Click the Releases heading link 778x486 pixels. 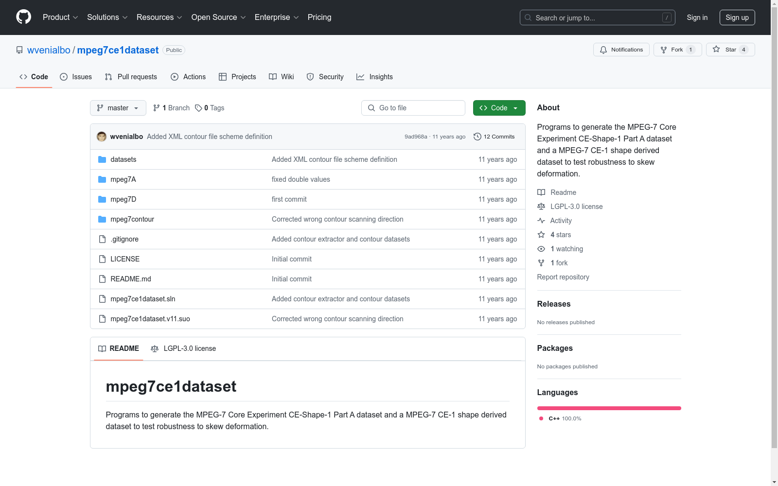[x=554, y=304]
